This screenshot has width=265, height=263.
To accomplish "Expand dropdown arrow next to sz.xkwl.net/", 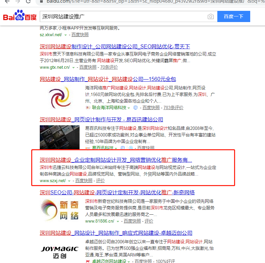I will point(65,35).
